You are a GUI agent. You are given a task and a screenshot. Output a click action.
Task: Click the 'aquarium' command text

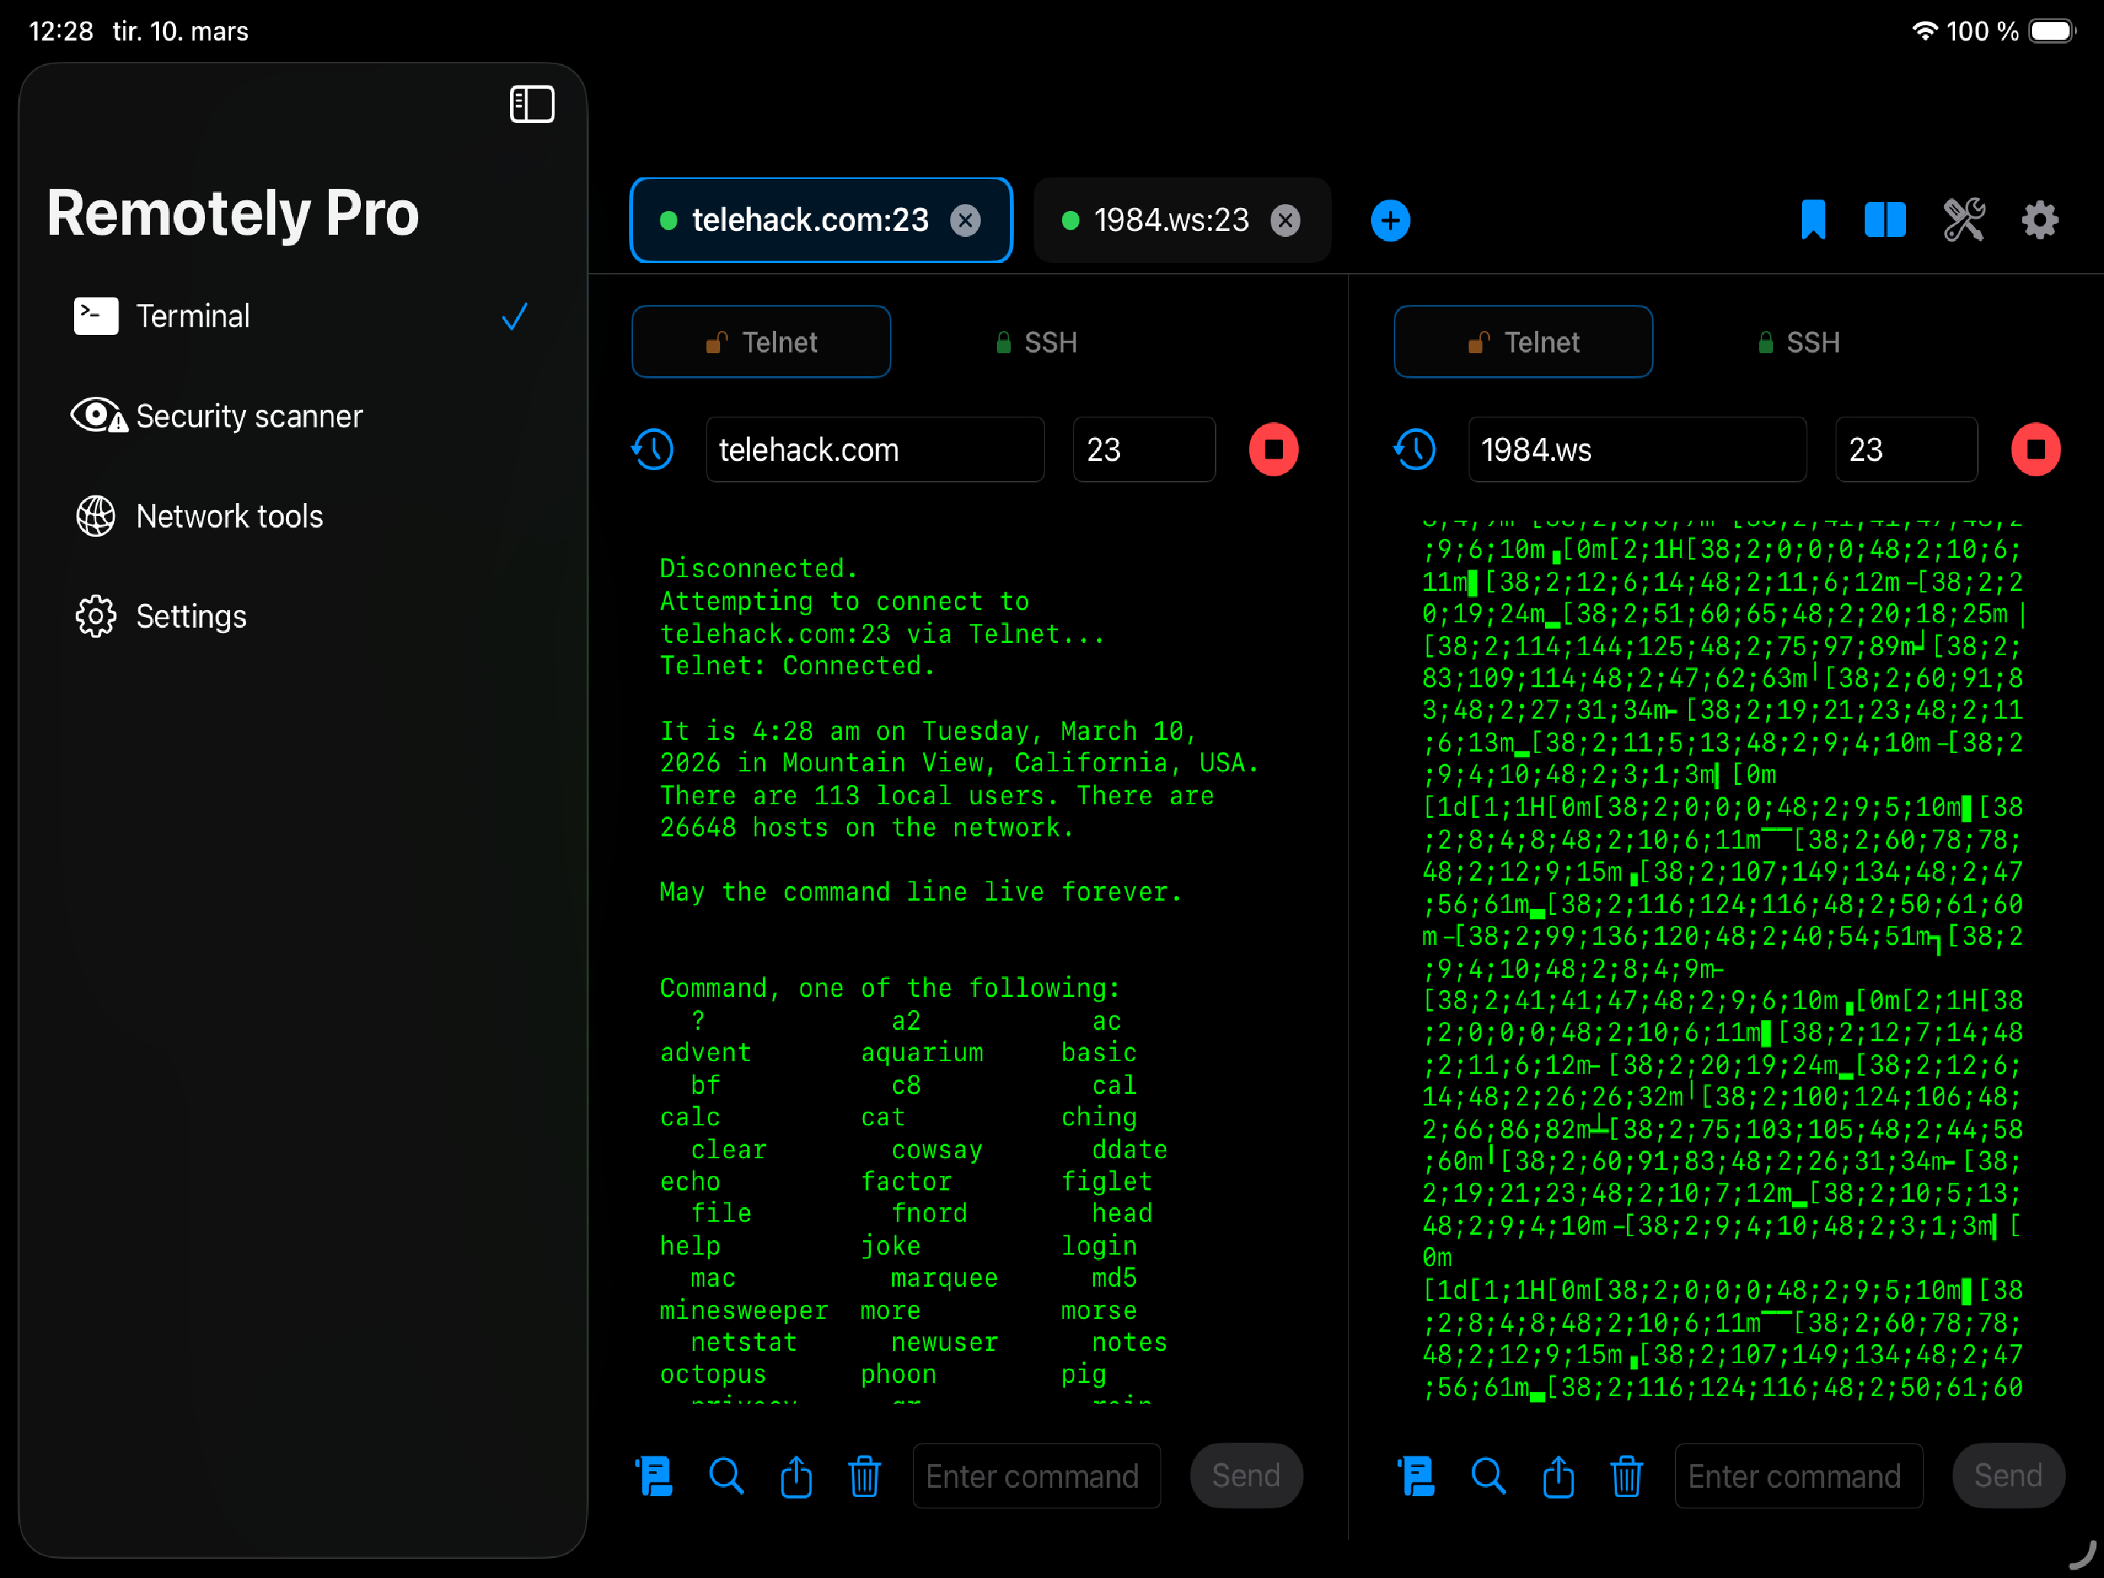click(x=922, y=1053)
